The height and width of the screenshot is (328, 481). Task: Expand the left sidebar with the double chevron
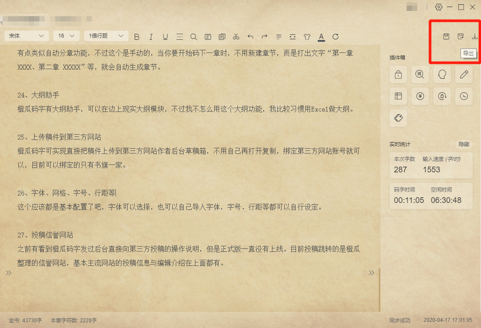pyautogui.click(x=9, y=273)
